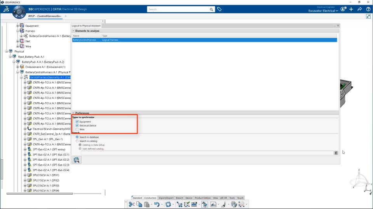Switch to the Standard tab
This screenshot has width=373, height=209.
tap(137, 198)
